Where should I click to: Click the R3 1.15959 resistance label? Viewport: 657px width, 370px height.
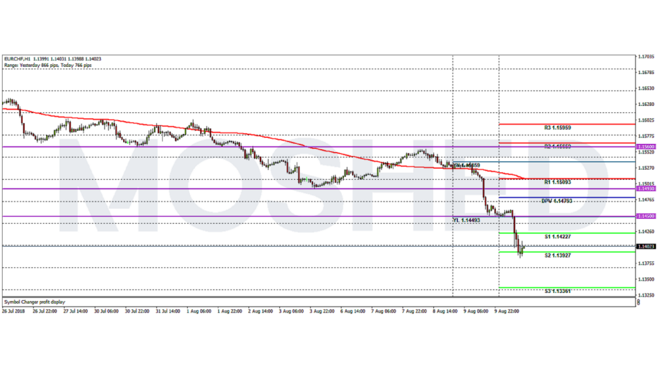(x=558, y=128)
